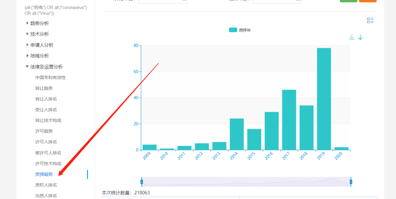Click the 2012 bar in chart
The image size is (396, 199).
202,147
